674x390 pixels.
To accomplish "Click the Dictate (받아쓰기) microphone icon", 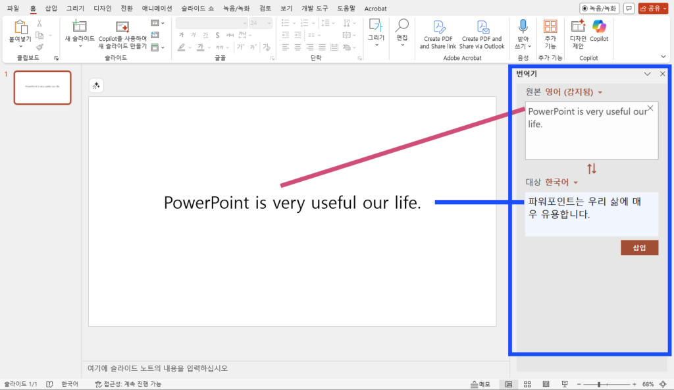I will (x=523, y=26).
